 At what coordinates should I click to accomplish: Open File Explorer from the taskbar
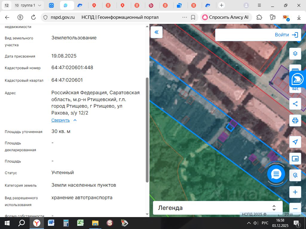[95, 223]
